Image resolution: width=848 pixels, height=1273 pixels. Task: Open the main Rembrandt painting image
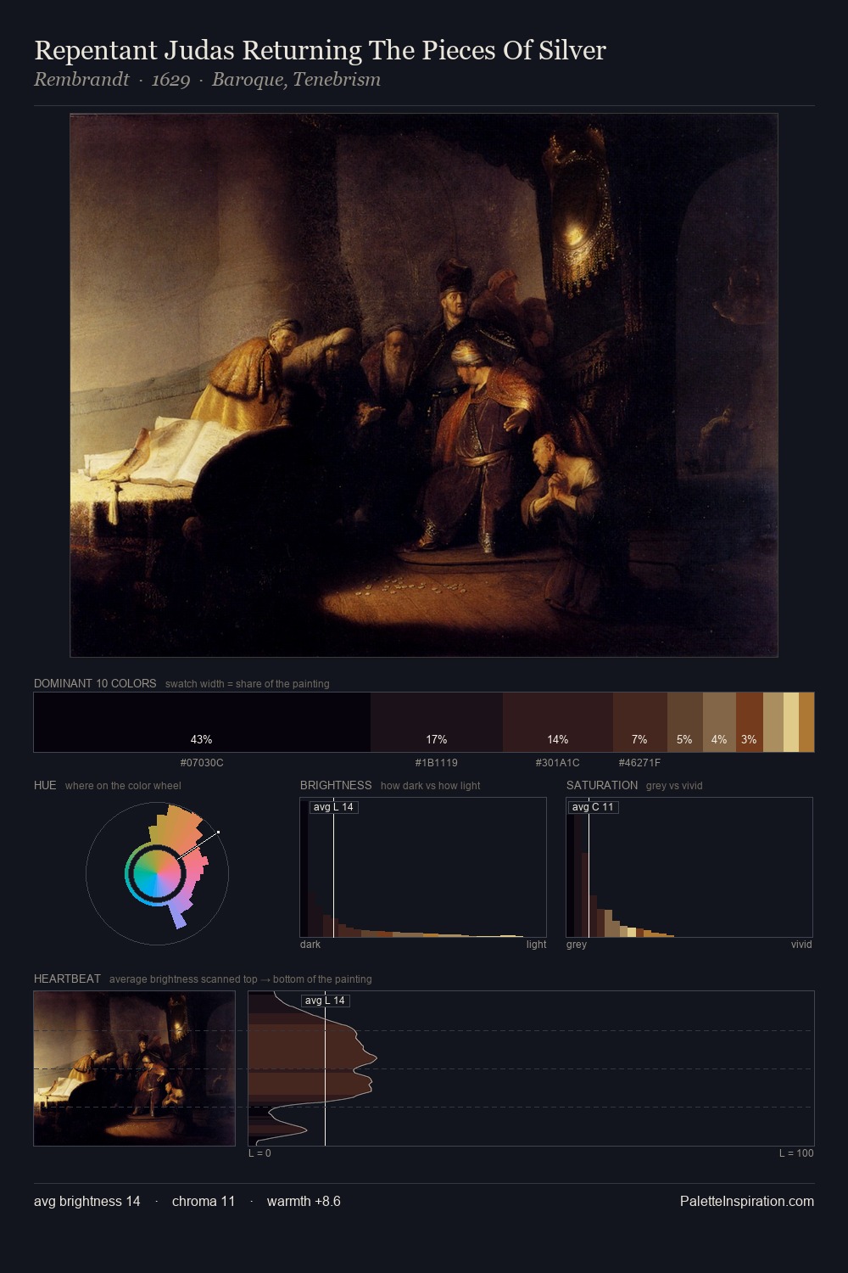tap(424, 385)
